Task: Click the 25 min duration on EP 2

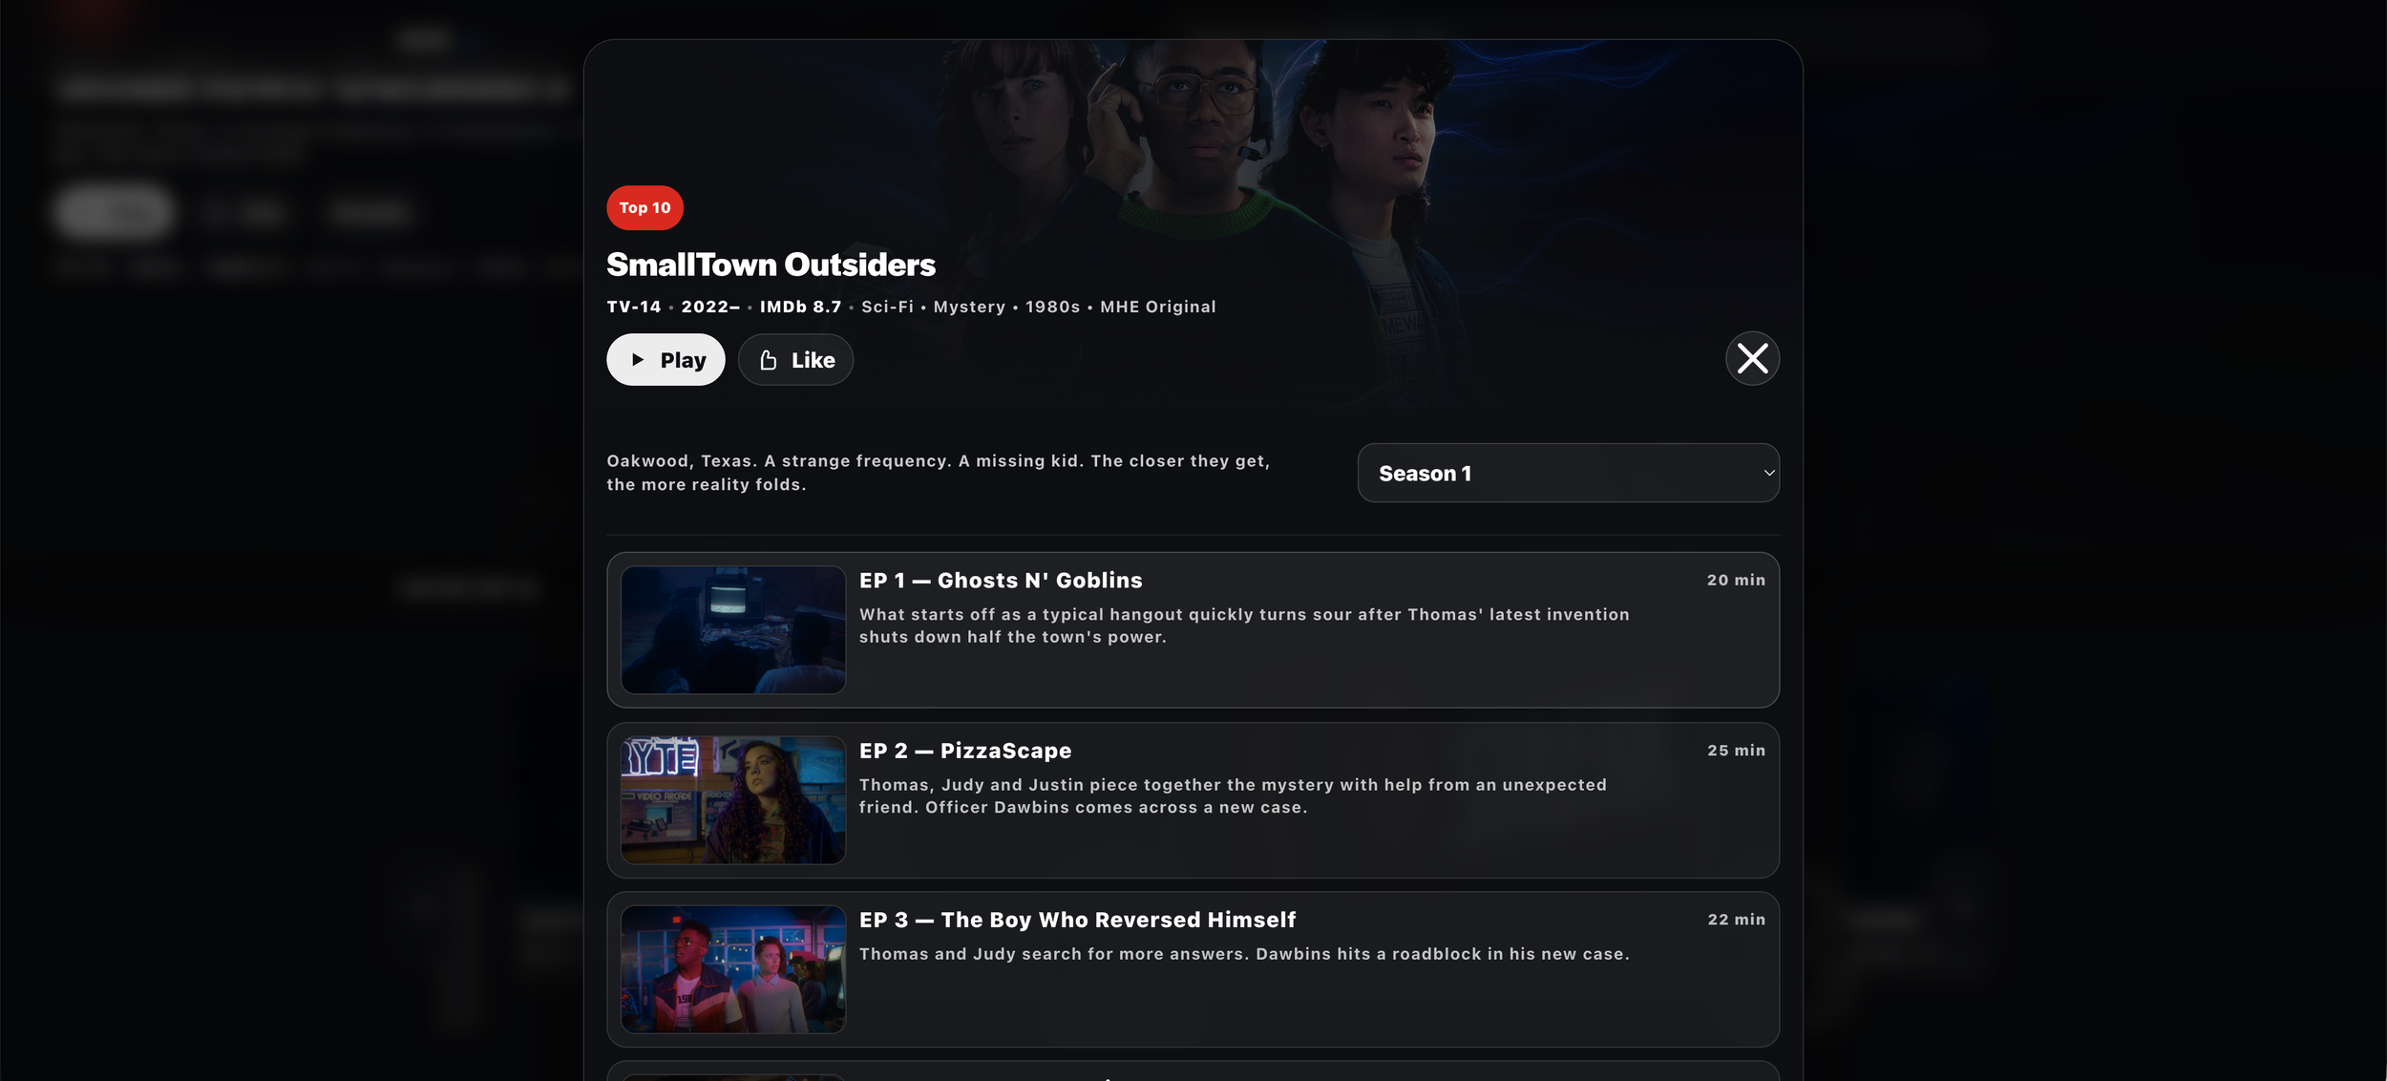Action: point(1736,751)
